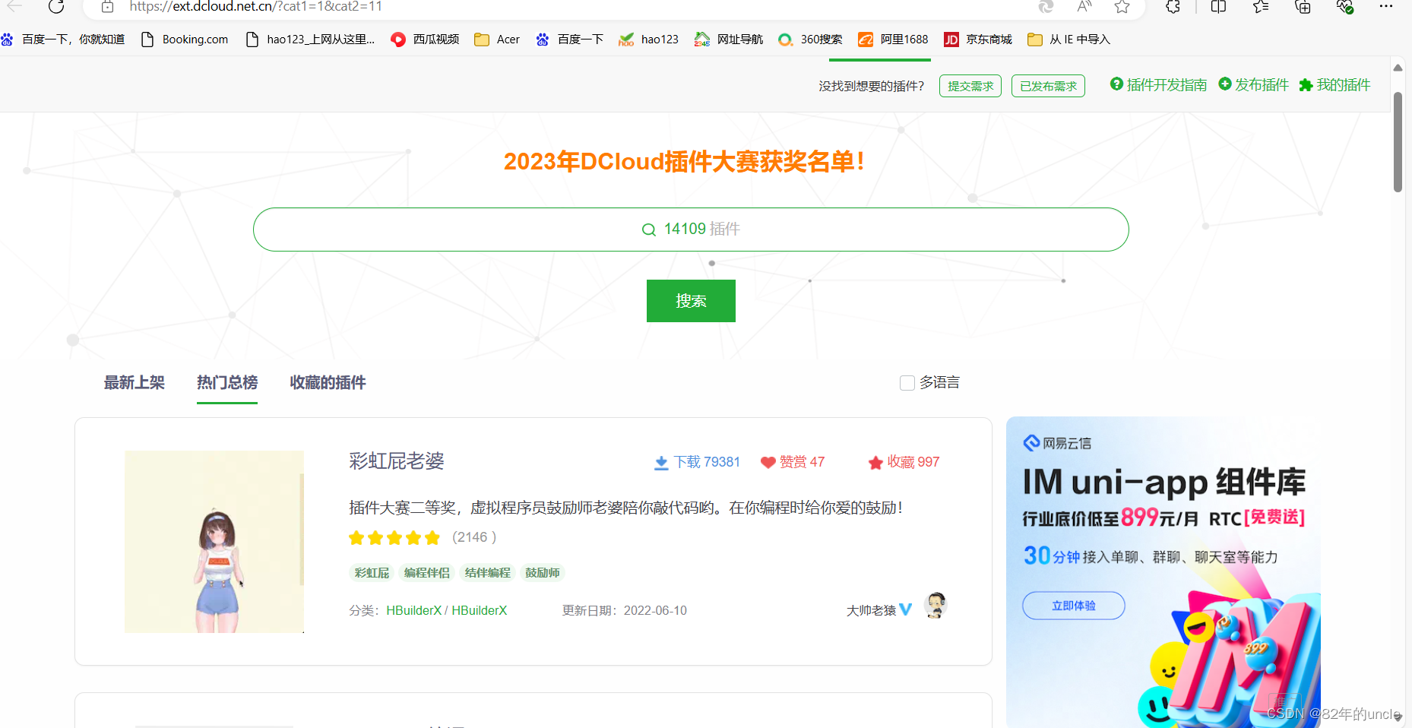Reload the page with the browser refresh icon
Screen dimensions: 1412x728
pos(56,7)
